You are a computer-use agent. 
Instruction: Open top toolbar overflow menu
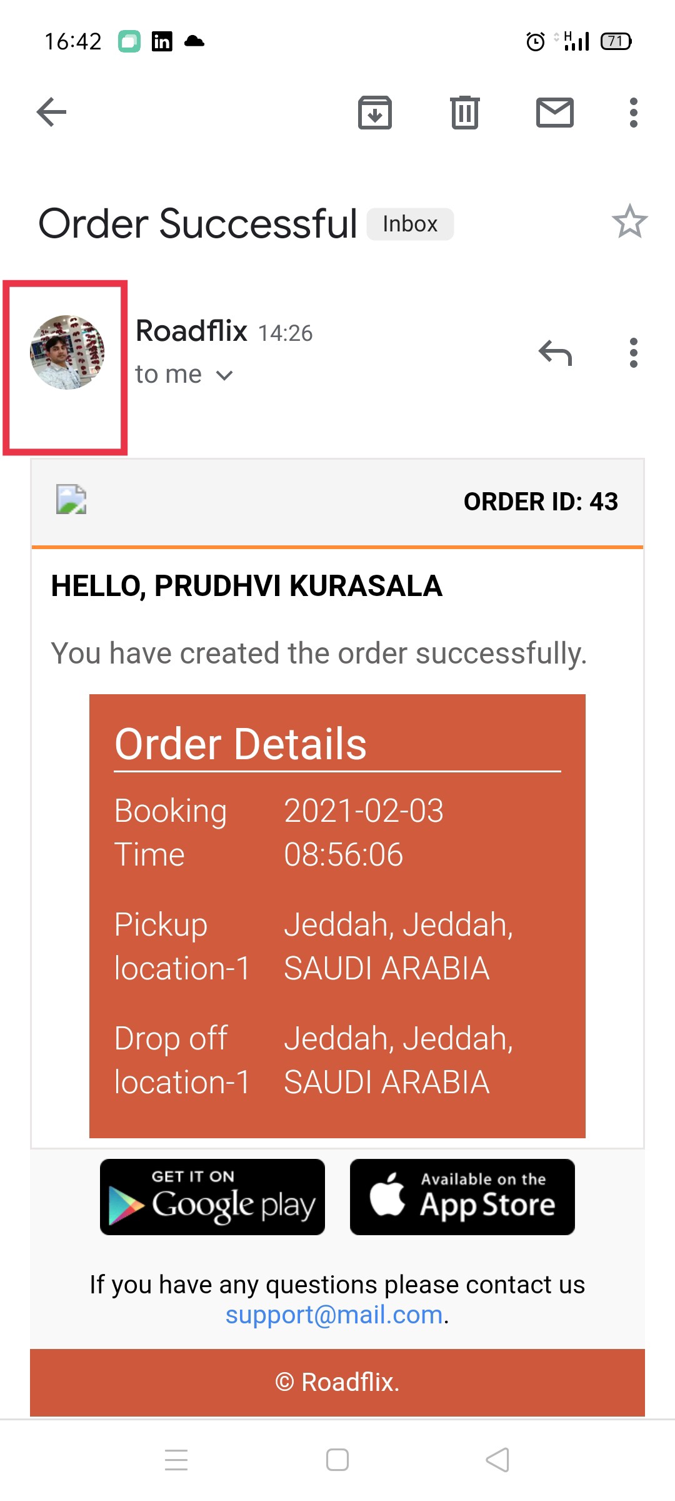(x=633, y=113)
